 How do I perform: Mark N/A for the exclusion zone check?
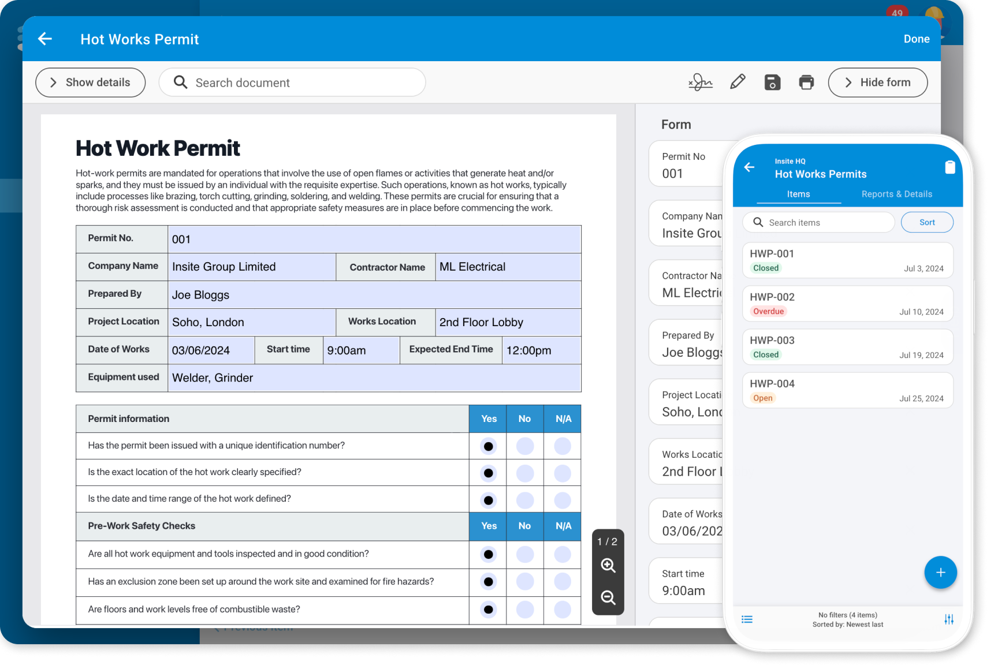(x=562, y=582)
